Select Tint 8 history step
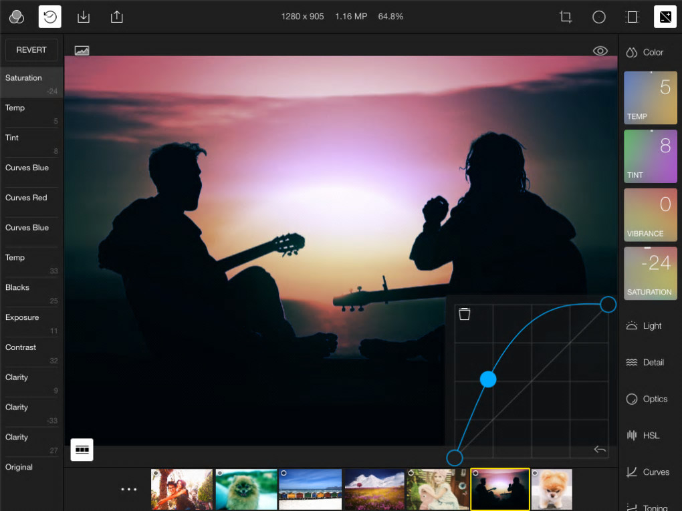Screen dimensions: 682x511 pos(31,142)
